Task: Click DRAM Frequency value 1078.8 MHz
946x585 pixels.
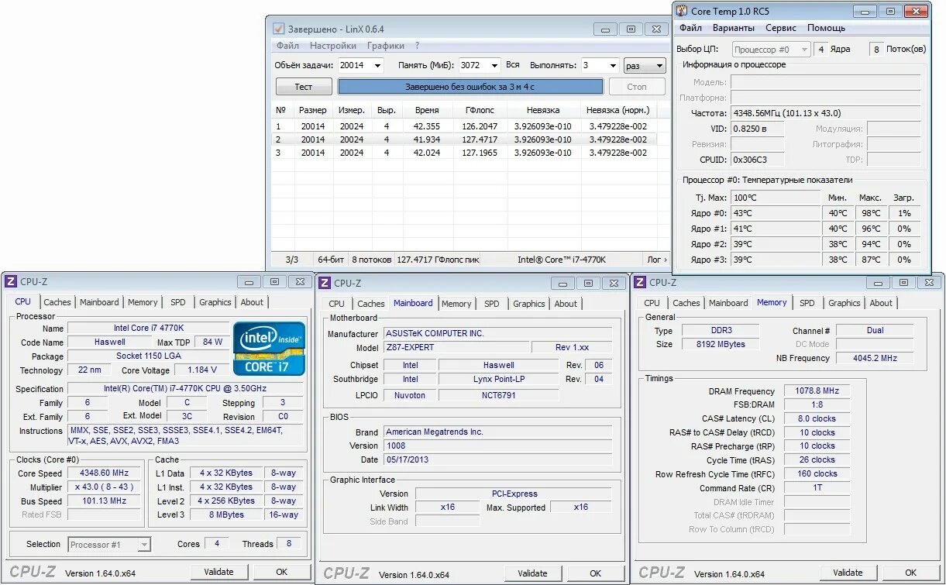Action: 817,391
